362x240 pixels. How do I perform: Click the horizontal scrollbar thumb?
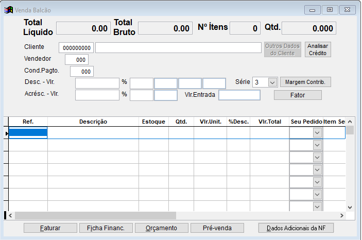tap(96, 215)
